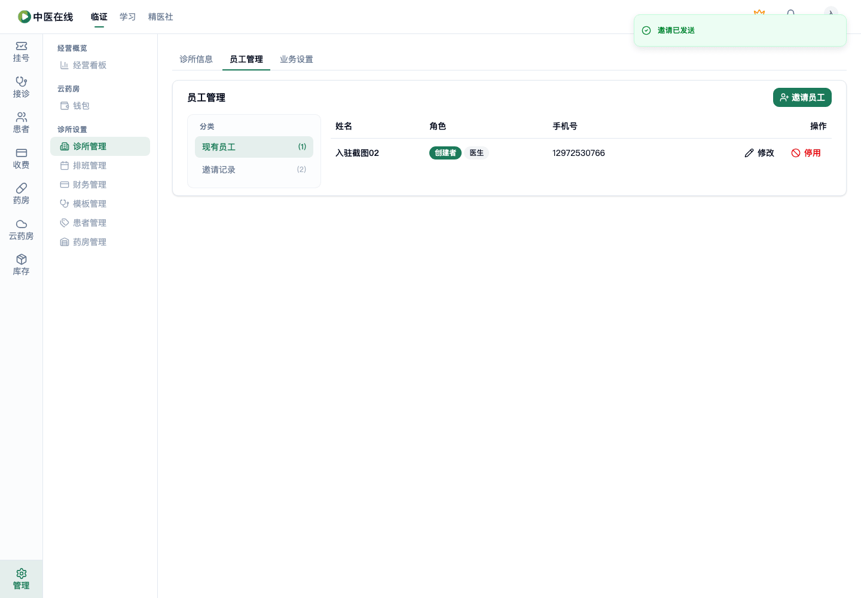Click phone number 12972530766
861x598 pixels.
[x=579, y=153]
